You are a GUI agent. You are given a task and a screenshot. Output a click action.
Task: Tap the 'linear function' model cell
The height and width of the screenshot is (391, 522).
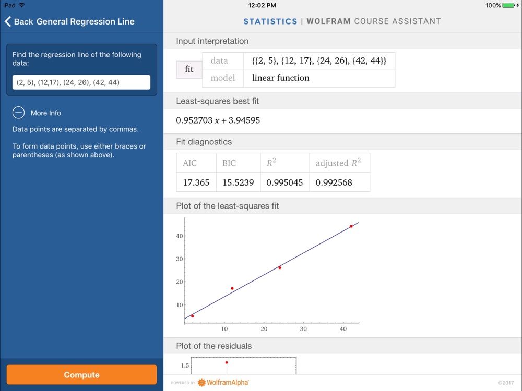319,78
